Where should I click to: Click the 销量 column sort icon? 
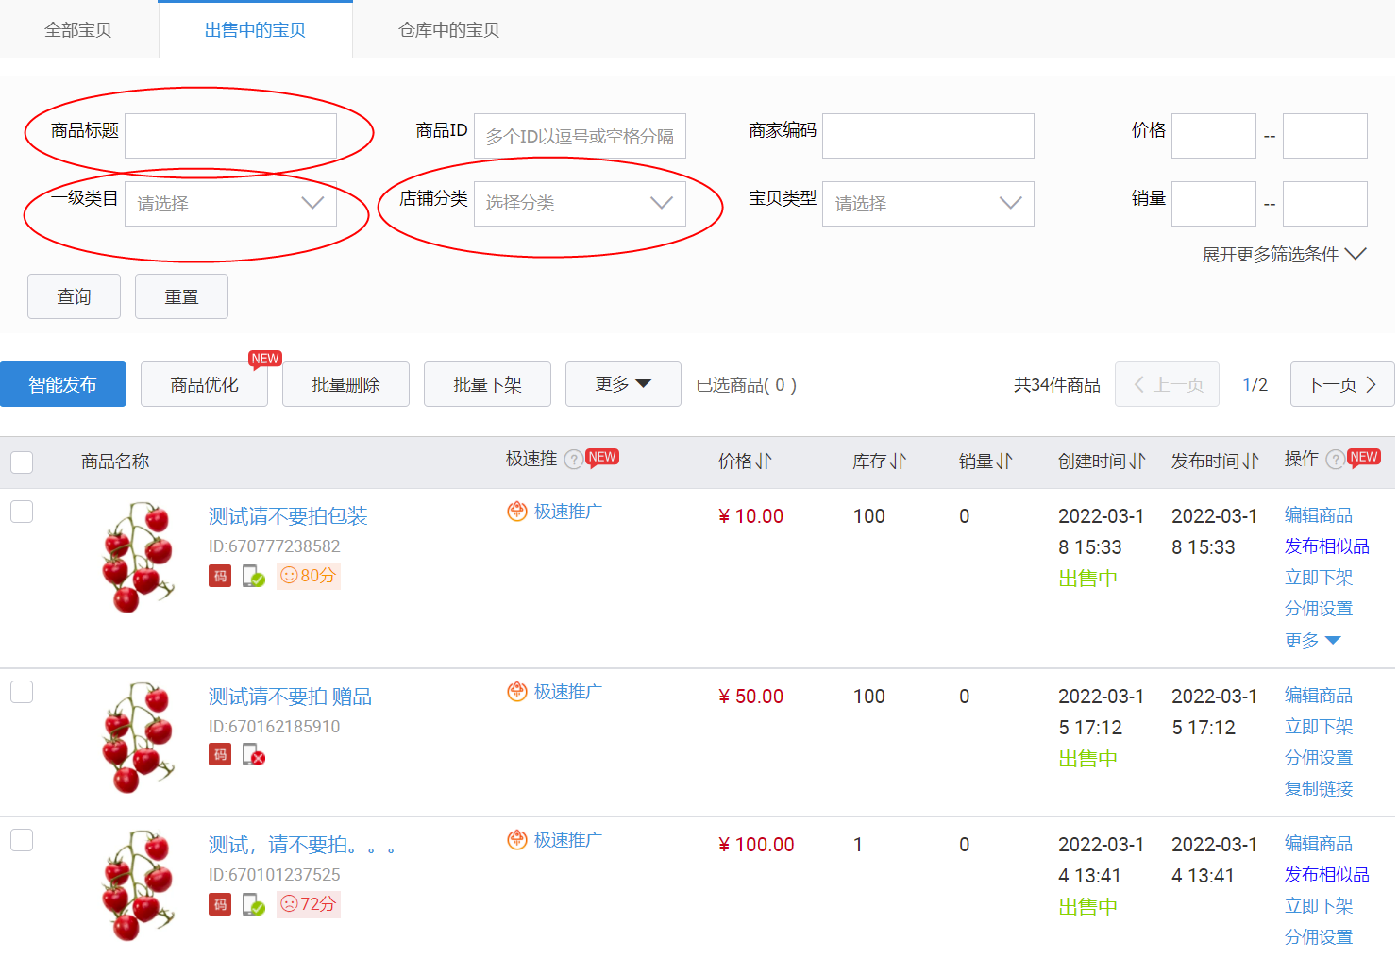pos(1004,462)
